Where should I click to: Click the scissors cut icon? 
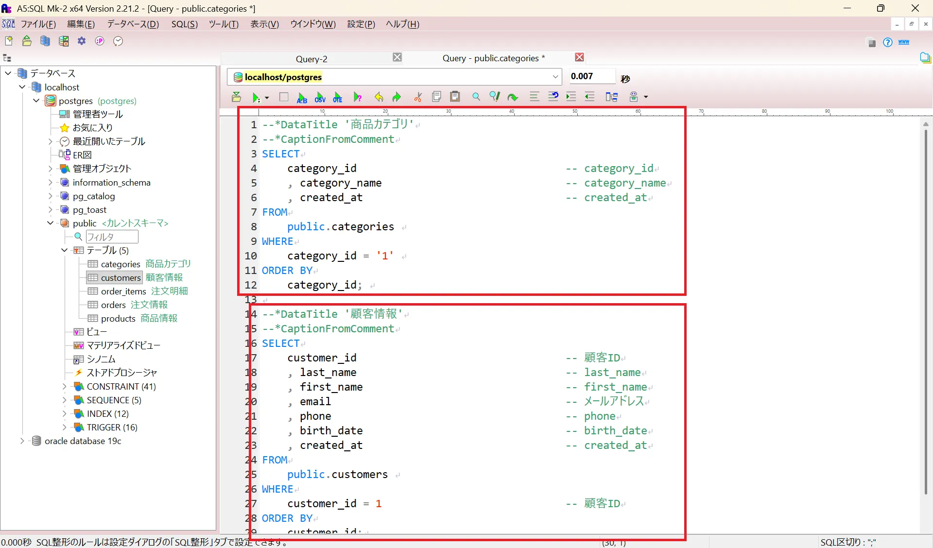(x=418, y=97)
